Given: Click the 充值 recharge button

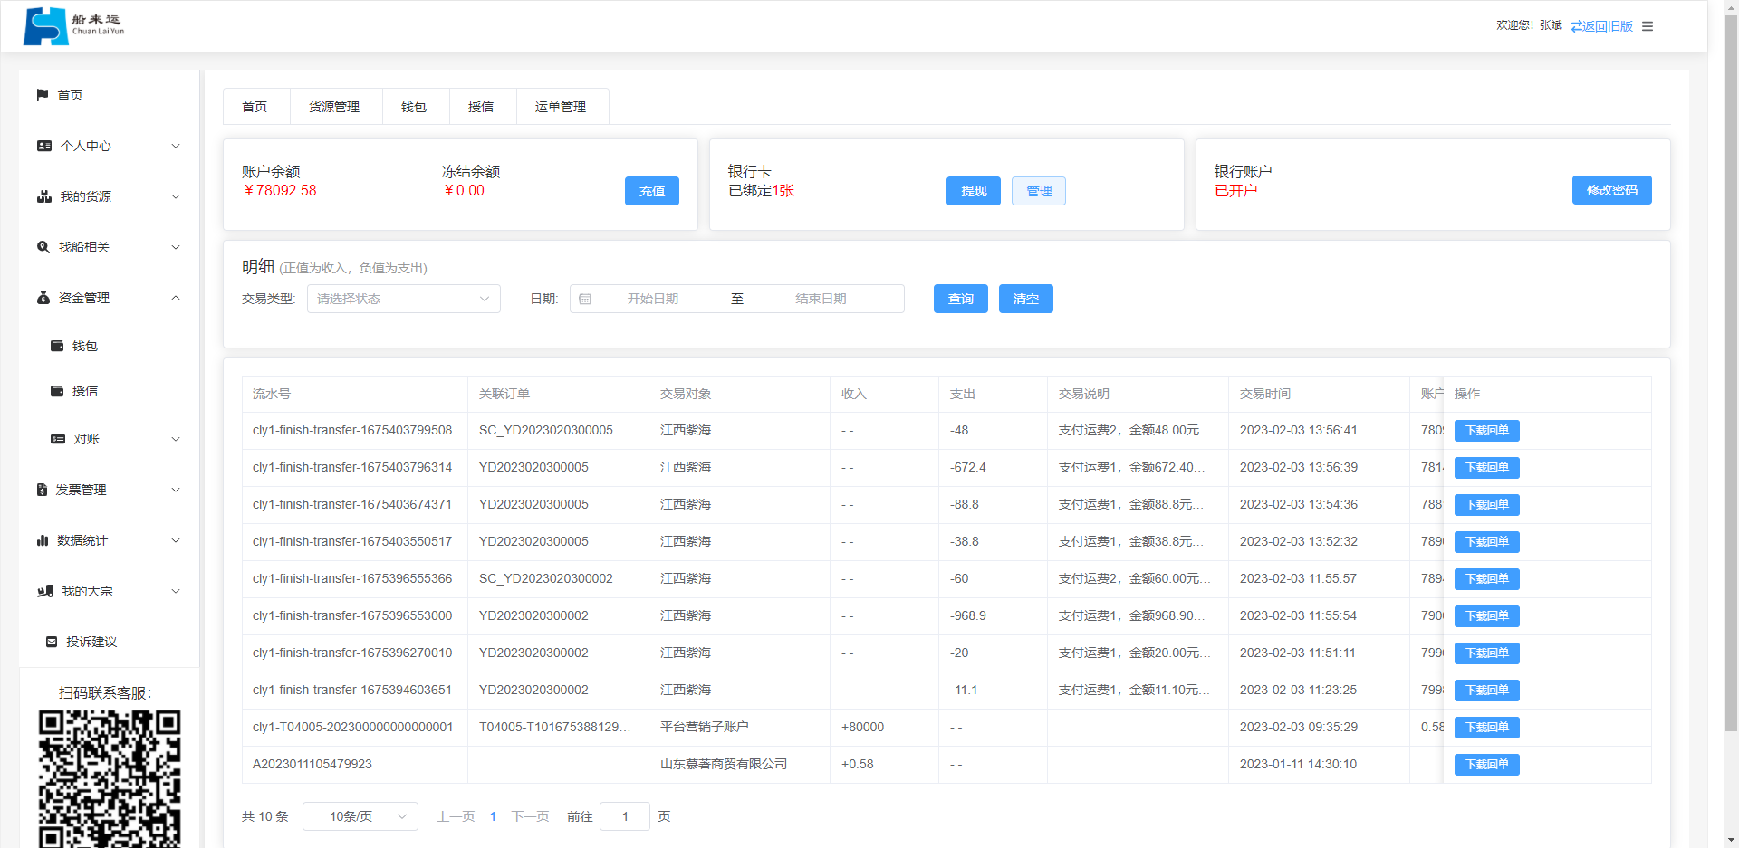Looking at the screenshot, I should (652, 191).
